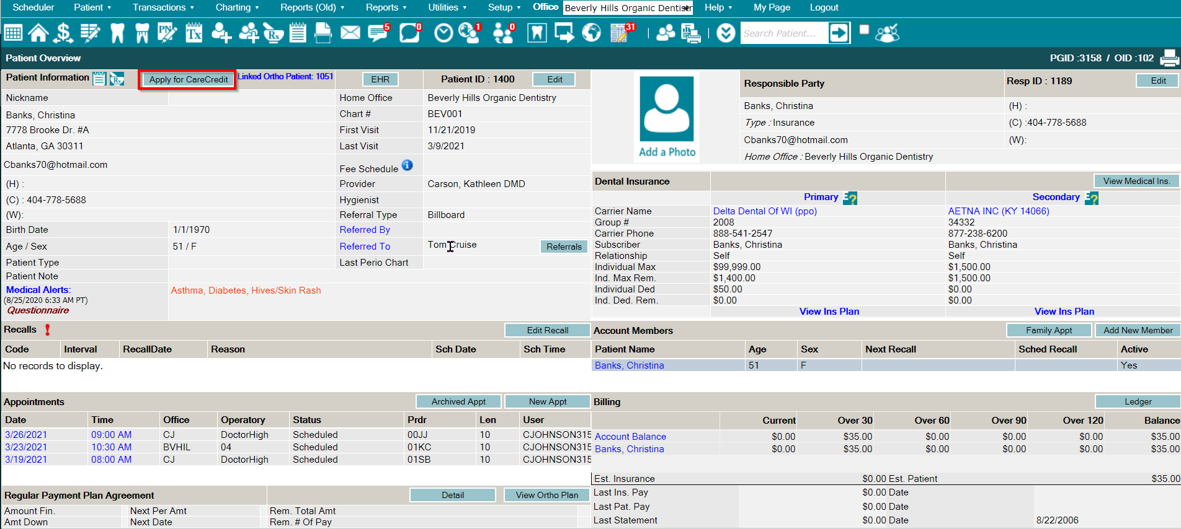Click the Search Patient input field
The width and height of the screenshot is (1181, 529).
pos(784,33)
